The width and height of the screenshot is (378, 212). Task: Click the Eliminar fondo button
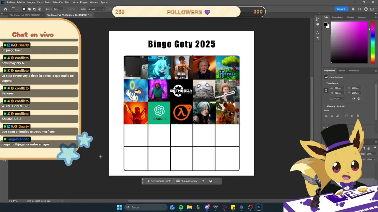tap(187, 181)
